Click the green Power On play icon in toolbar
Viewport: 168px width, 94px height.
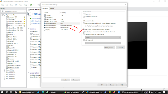pyautogui.click(x=31, y=5)
